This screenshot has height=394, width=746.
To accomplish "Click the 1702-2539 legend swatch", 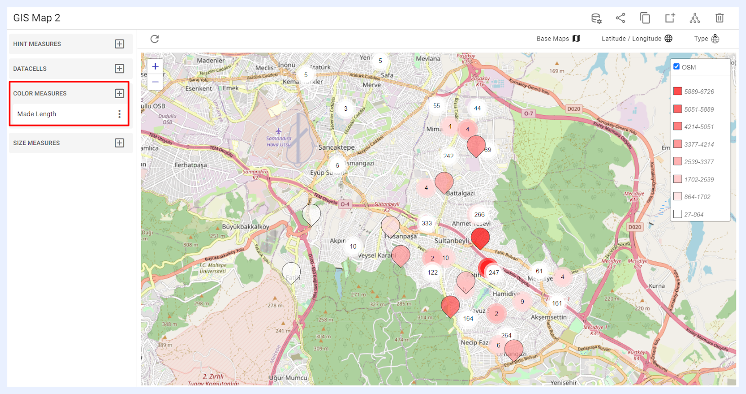I will click(677, 179).
